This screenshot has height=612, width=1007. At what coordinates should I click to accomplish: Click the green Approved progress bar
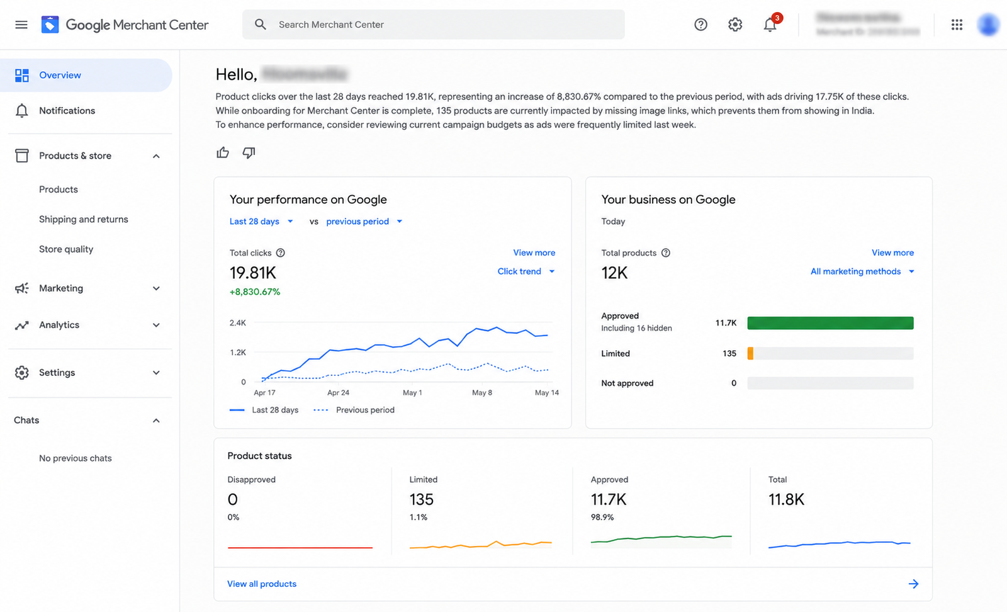830,323
